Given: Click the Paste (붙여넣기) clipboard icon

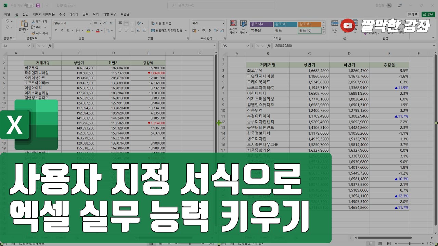Looking at the screenshot, I should click(x=24, y=23).
